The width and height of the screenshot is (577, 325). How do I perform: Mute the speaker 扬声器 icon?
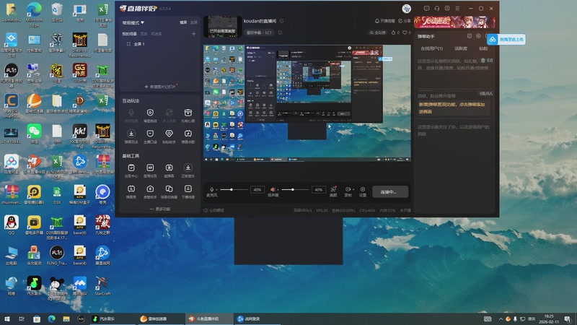273,189
